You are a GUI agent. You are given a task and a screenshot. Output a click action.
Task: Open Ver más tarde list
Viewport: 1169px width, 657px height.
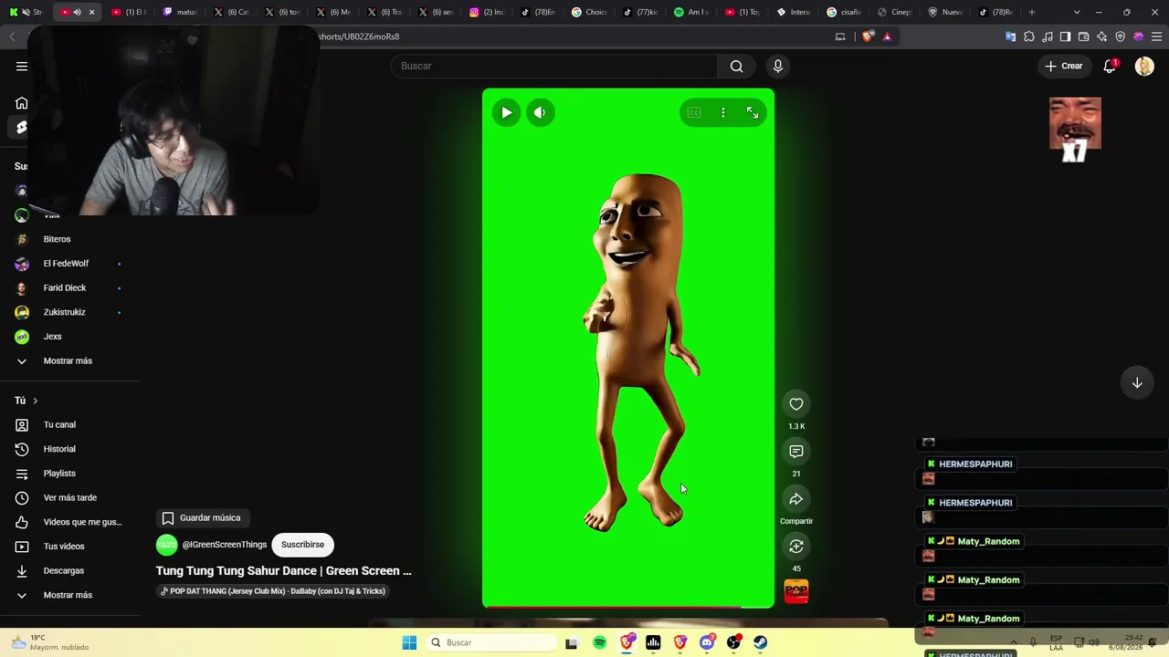pyautogui.click(x=69, y=497)
